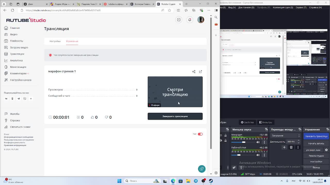Click the browser page scrollbar
Screen dimensions: 330x185
211,83
